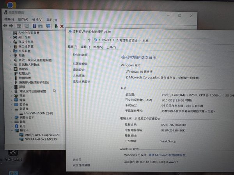Open recent locations dropdown in System window
234x175 pixels.
point(84,40)
